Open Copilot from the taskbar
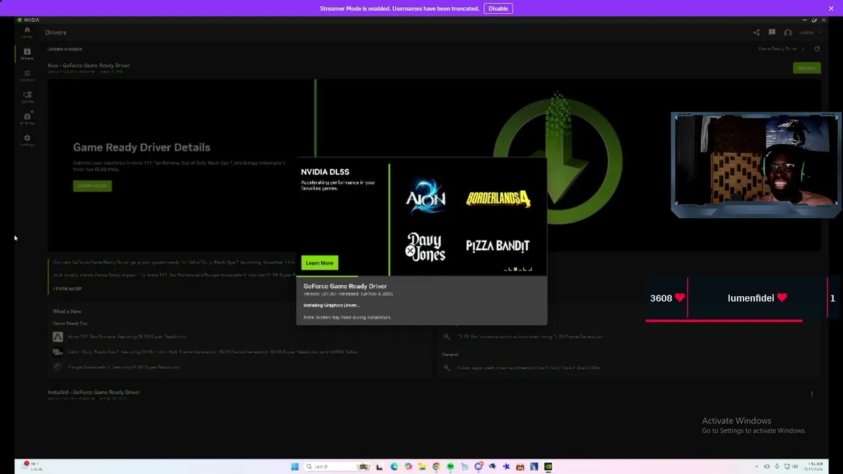 [408, 467]
